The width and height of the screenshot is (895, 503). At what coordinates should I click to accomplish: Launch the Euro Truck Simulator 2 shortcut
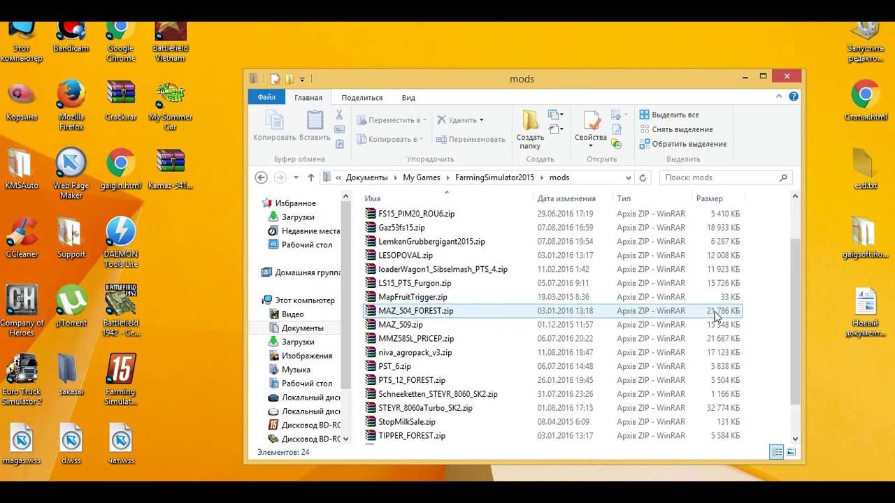click(x=22, y=379)
